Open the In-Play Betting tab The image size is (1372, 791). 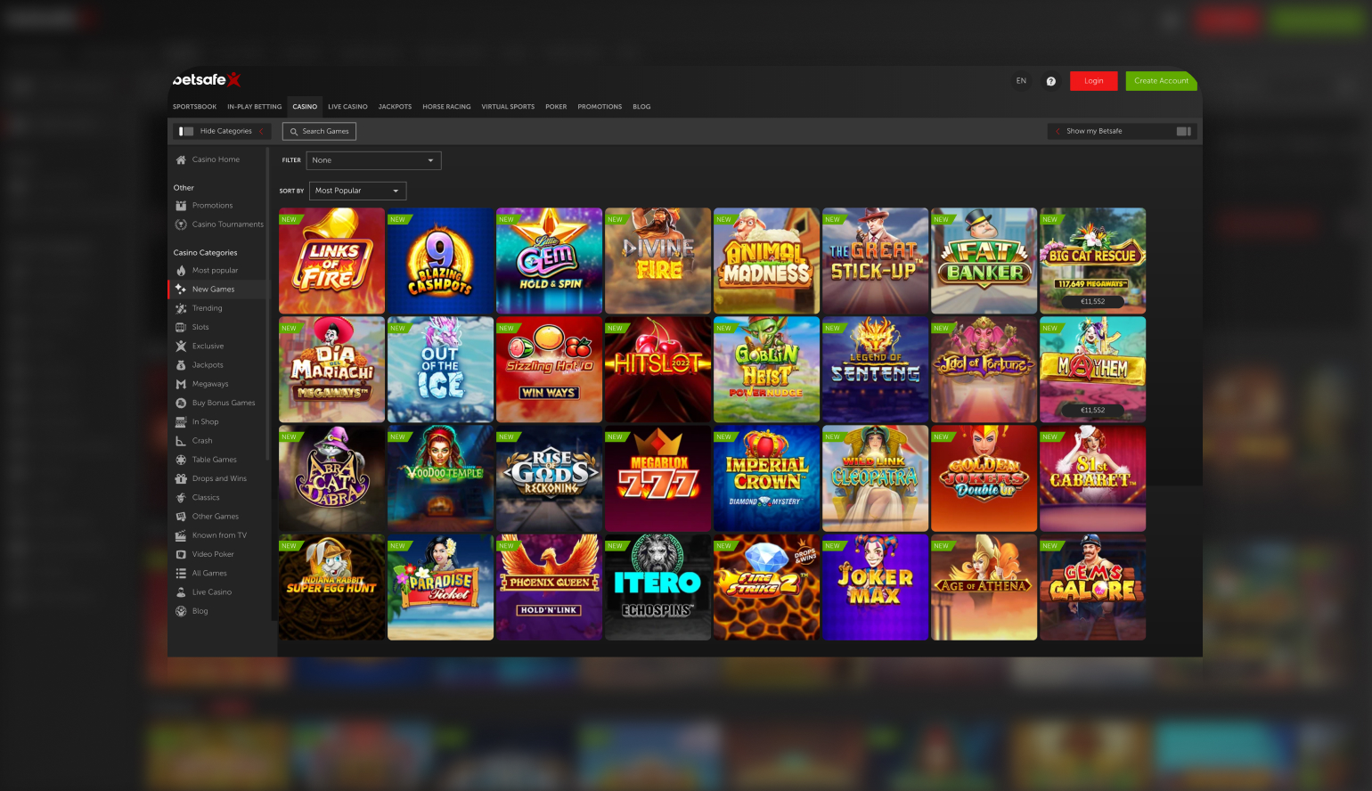coord(254,107)
